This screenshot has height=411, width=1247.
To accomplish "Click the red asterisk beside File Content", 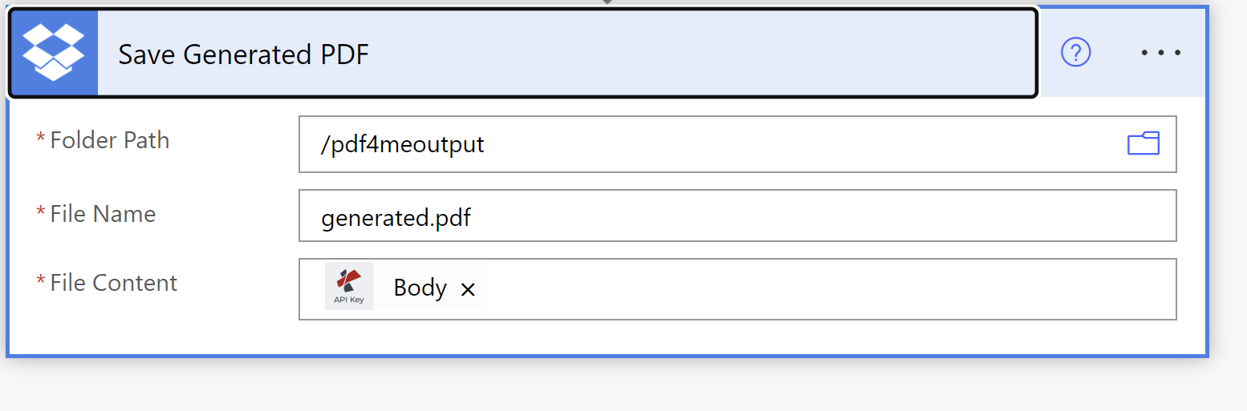I will [41, 282].
